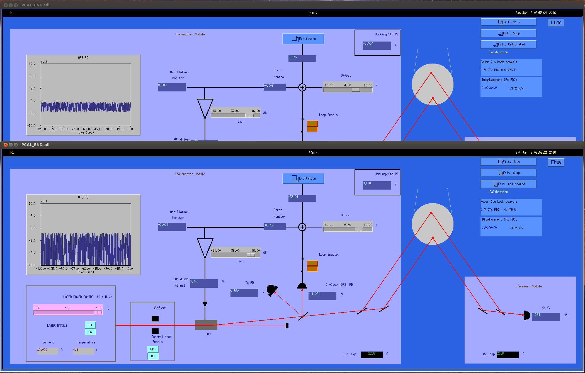Click the Rx PD photodiode symbol

click(x=526, y=315)
